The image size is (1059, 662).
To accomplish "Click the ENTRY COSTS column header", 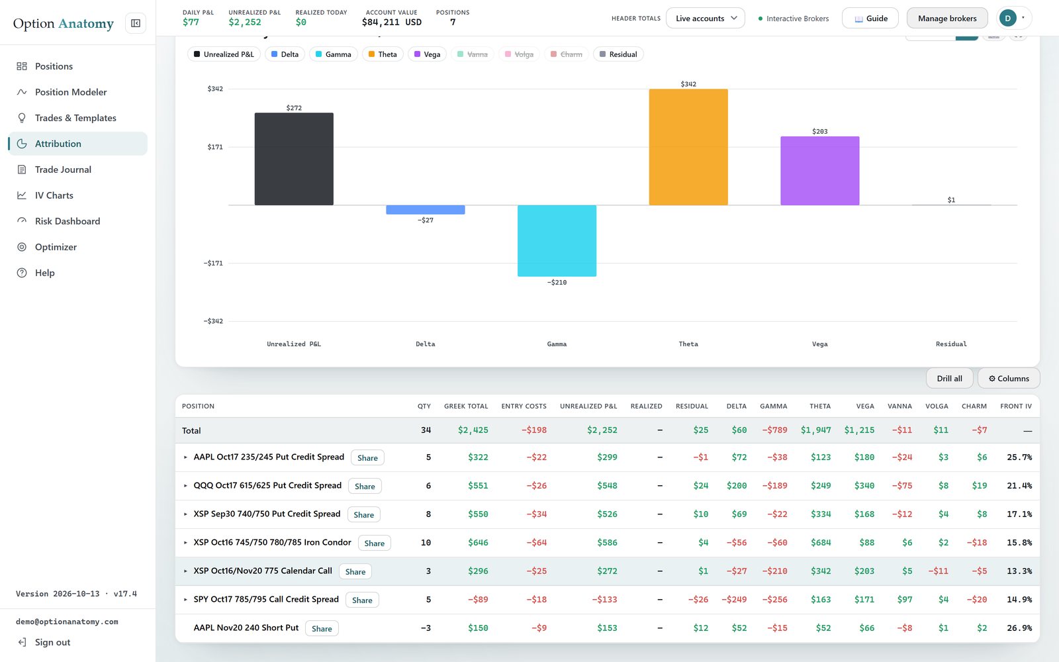I will pyautogui.click(x=524, y=406).
